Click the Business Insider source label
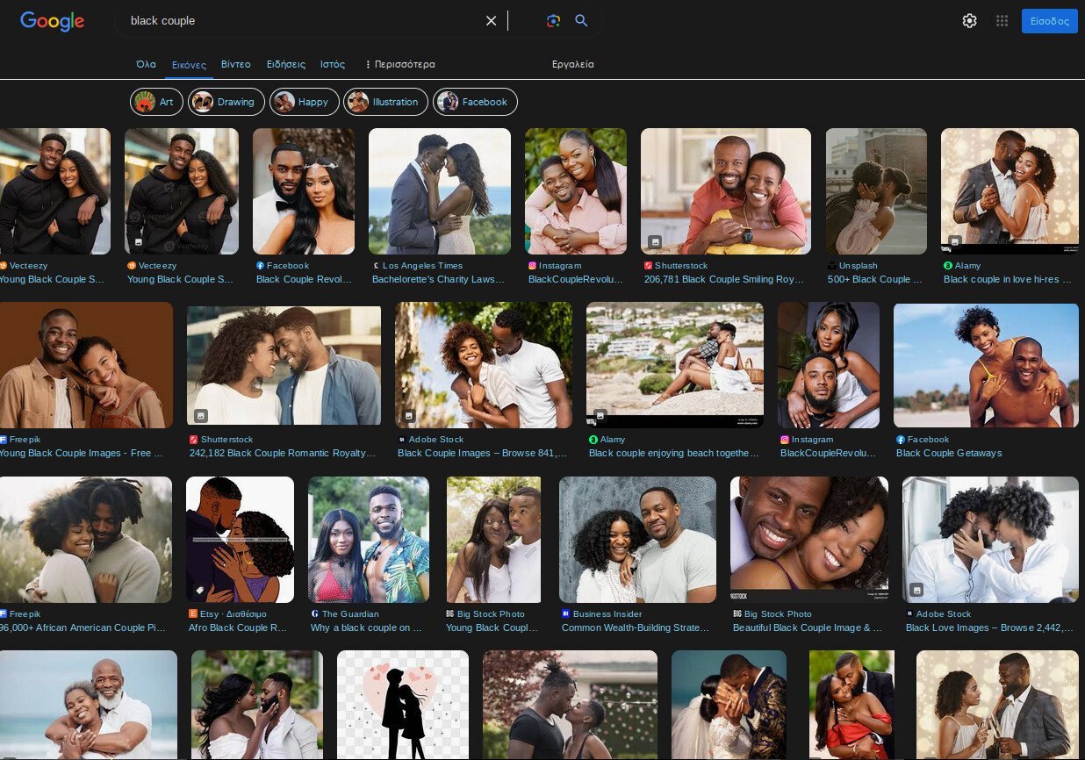 (607, 613)
